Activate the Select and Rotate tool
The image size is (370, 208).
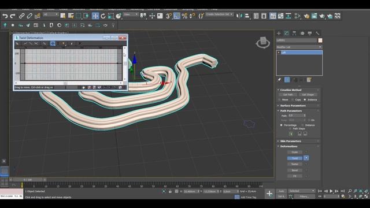pyautogui.click(x=103, y=16)
